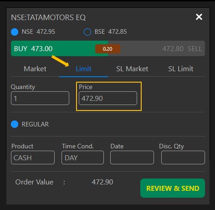Click the REVIEW & SEND button
This screenshot has width=215, height=210.
click(173, 188)
